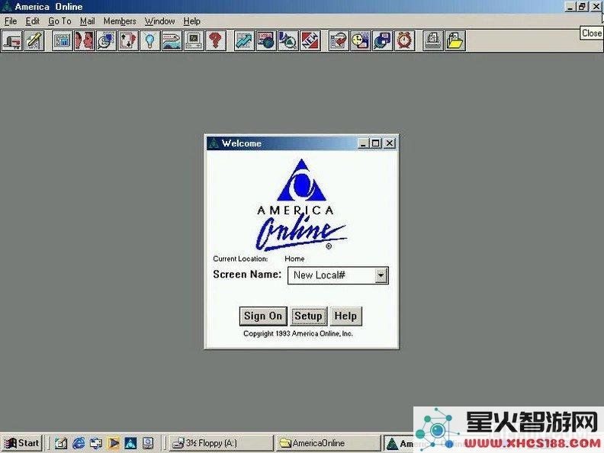Click the America Online logo image

pos(301,205)
